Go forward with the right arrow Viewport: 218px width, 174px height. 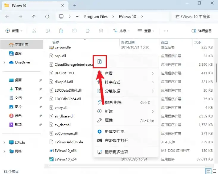coord(21,17)
